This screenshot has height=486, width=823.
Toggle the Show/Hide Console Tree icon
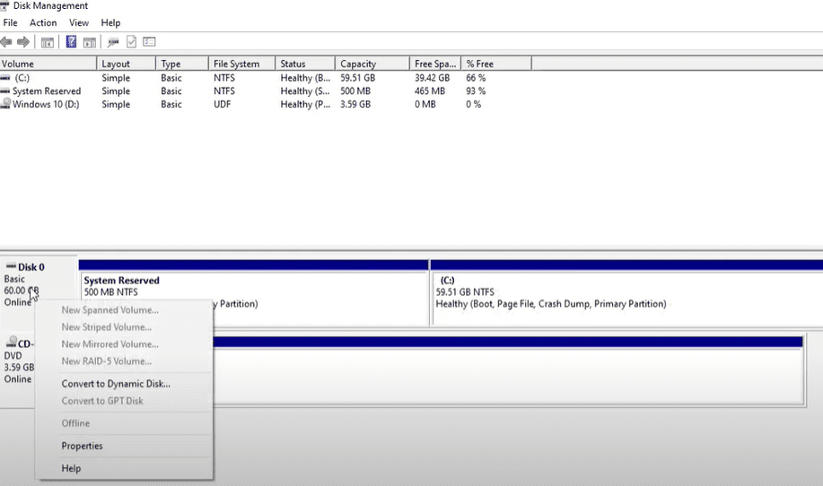[x=48, y=42]
